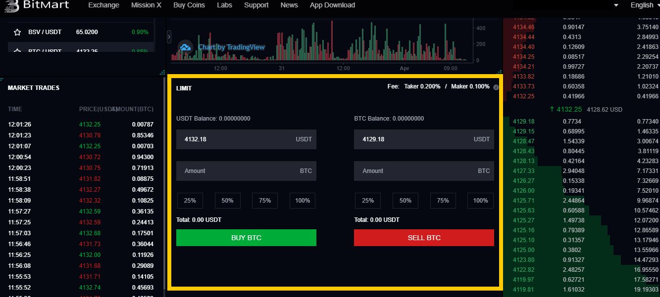The width and height of the screenshot is (660, 297).
Task: Click the 11:58:09 trade at 4132.32
Action: [81, 201]
